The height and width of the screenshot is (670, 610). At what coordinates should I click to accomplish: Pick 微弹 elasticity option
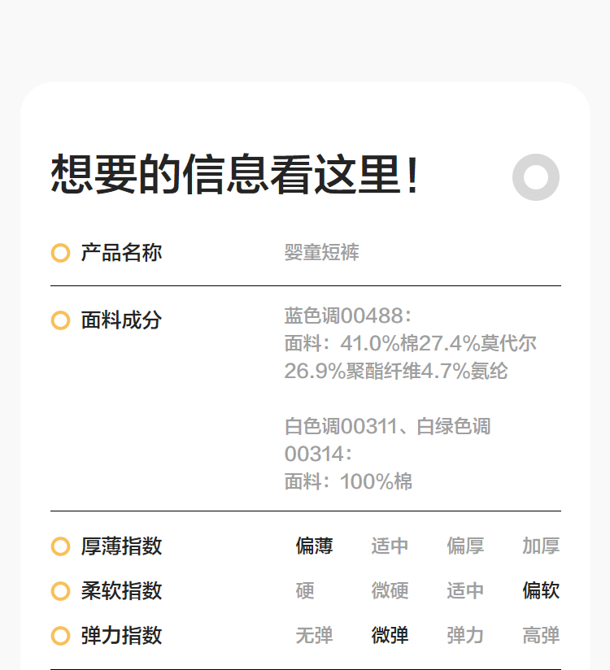(390, 636)
